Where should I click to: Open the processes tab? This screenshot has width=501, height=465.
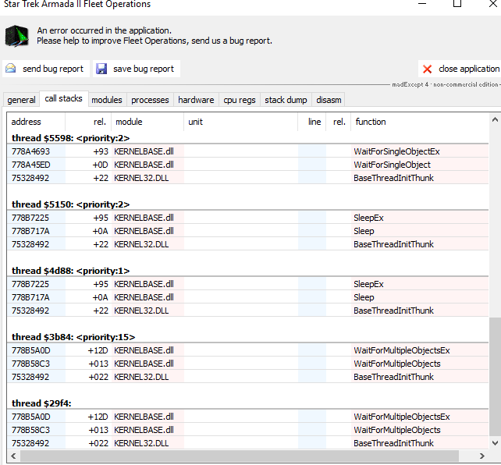(x=150, y=100)
